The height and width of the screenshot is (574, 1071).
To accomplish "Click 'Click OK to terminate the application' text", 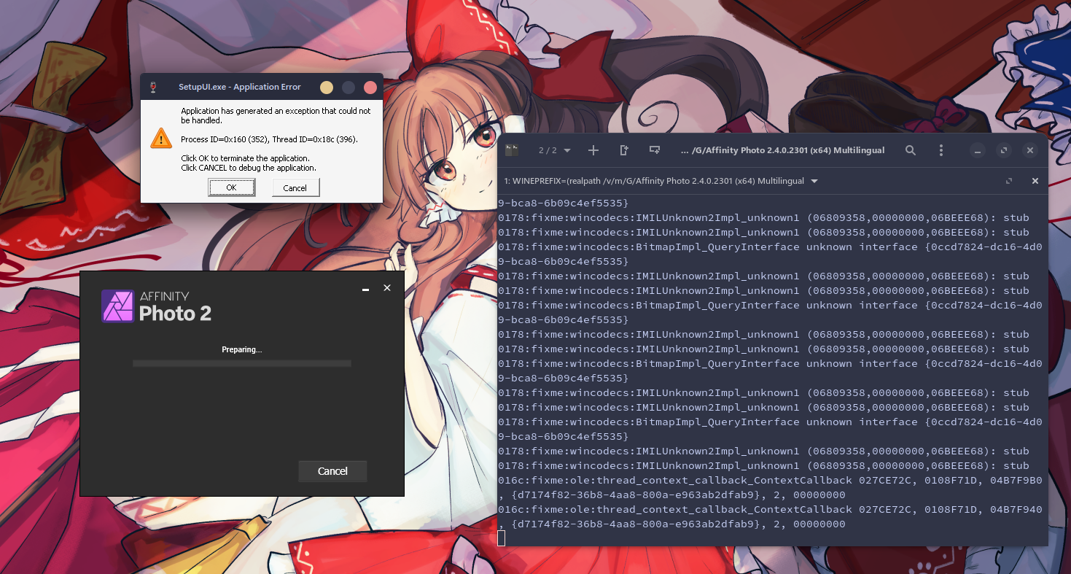I will [246, 158].
